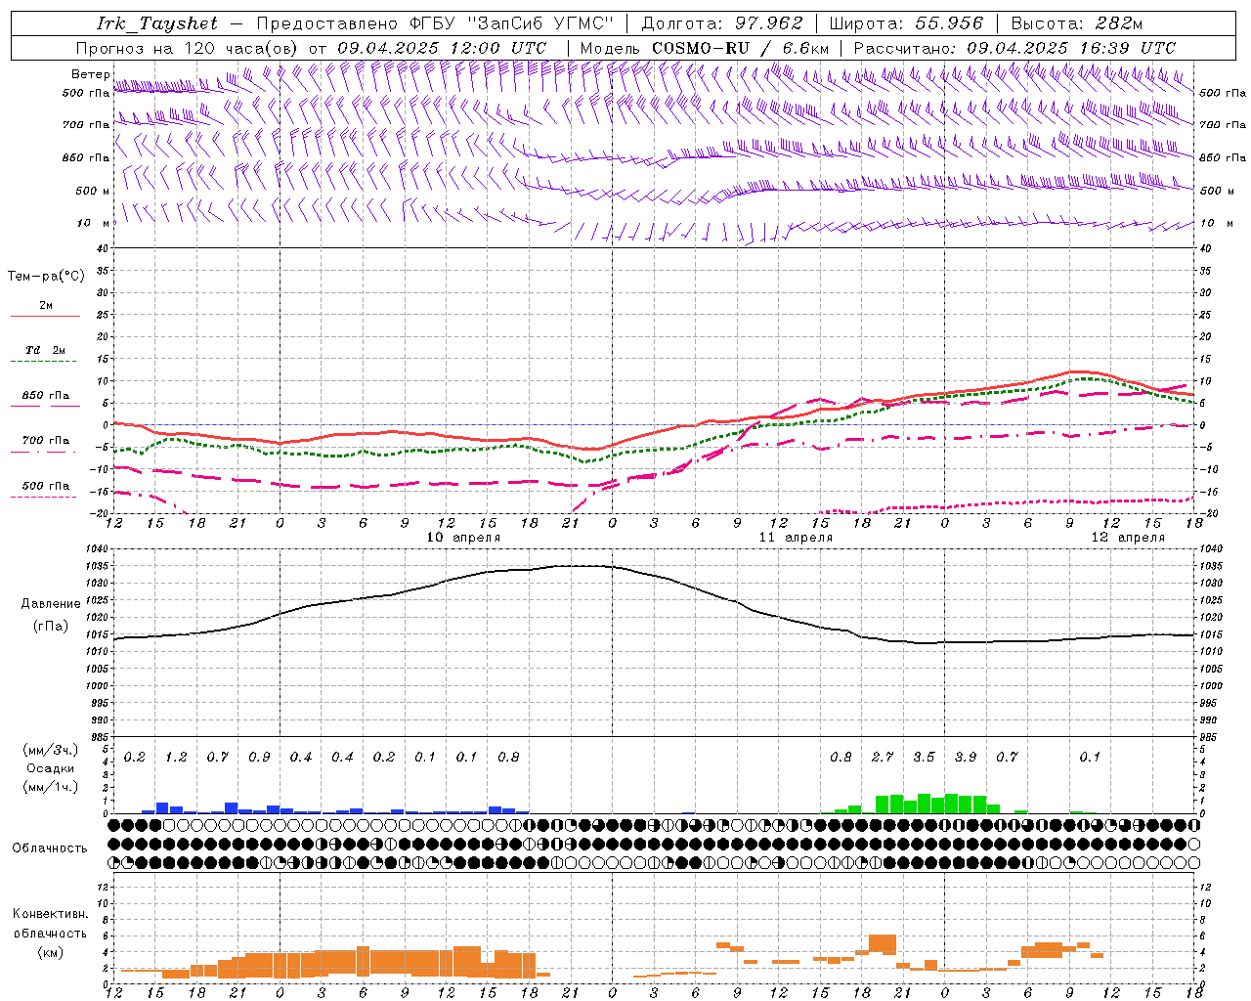Click the model name COSMO-RU / 6.6км
Viewport: 1251px width, 1001px height.
(x=740, y=48)
